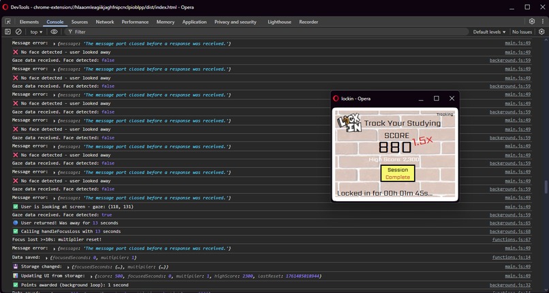Expand Message error object below 'Focus lost' line

(54, 249)
